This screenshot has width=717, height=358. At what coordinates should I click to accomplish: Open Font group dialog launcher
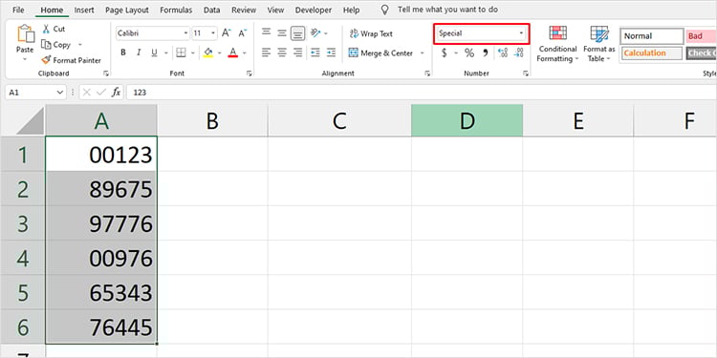[250, 74]
